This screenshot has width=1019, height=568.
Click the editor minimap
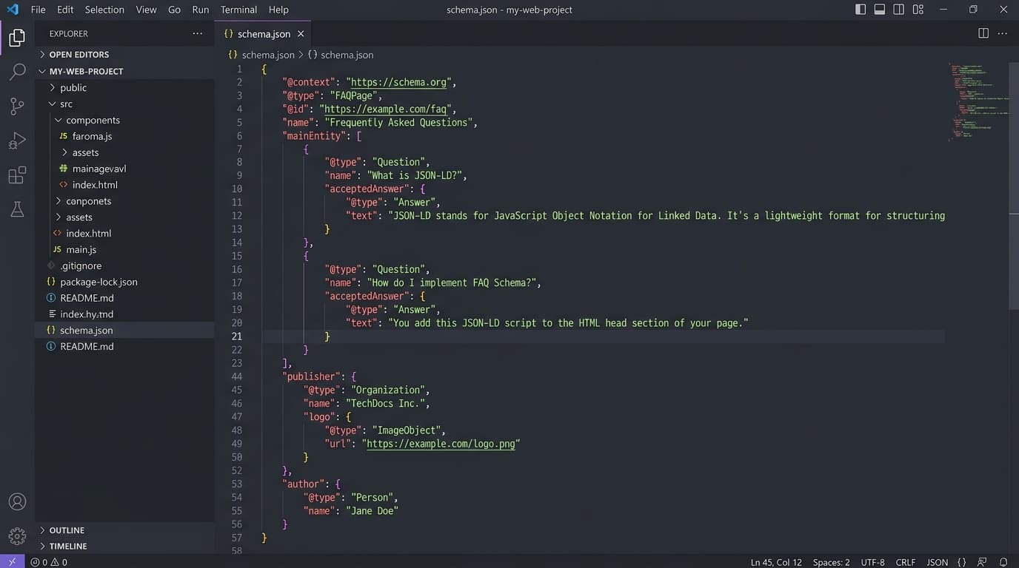pyautogui.click(x=976, y=104)
